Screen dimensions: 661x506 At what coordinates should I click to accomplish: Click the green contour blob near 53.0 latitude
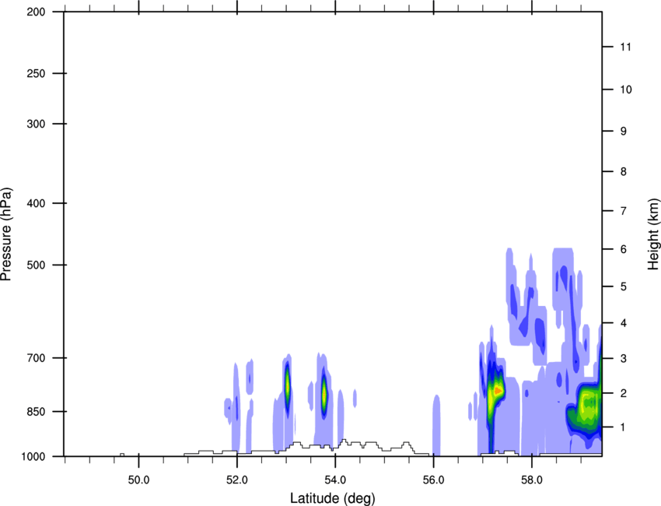288,387
